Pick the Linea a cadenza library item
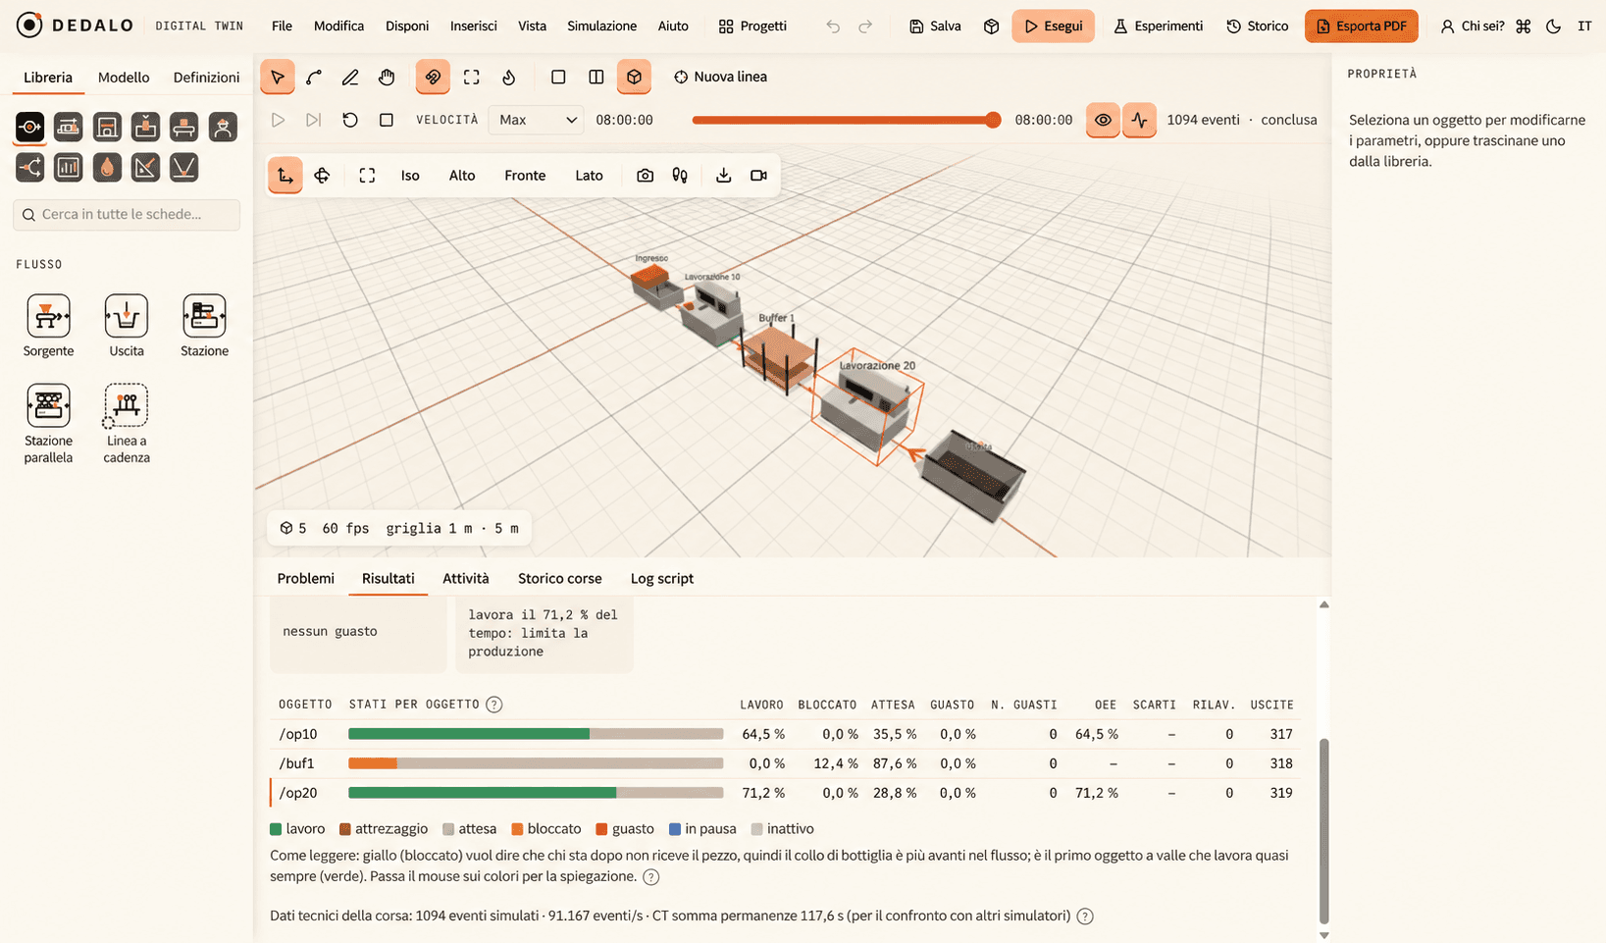 [126, 424]
